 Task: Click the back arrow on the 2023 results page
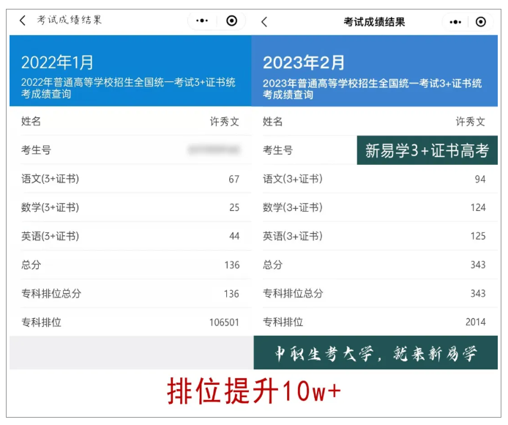pyautogui.click(x=264, y=22)
